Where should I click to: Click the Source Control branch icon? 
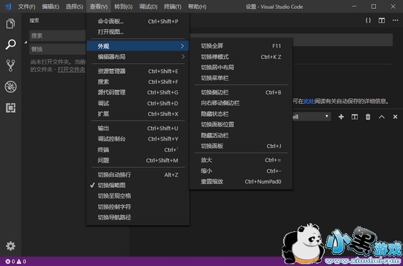[x=10, y=66]
